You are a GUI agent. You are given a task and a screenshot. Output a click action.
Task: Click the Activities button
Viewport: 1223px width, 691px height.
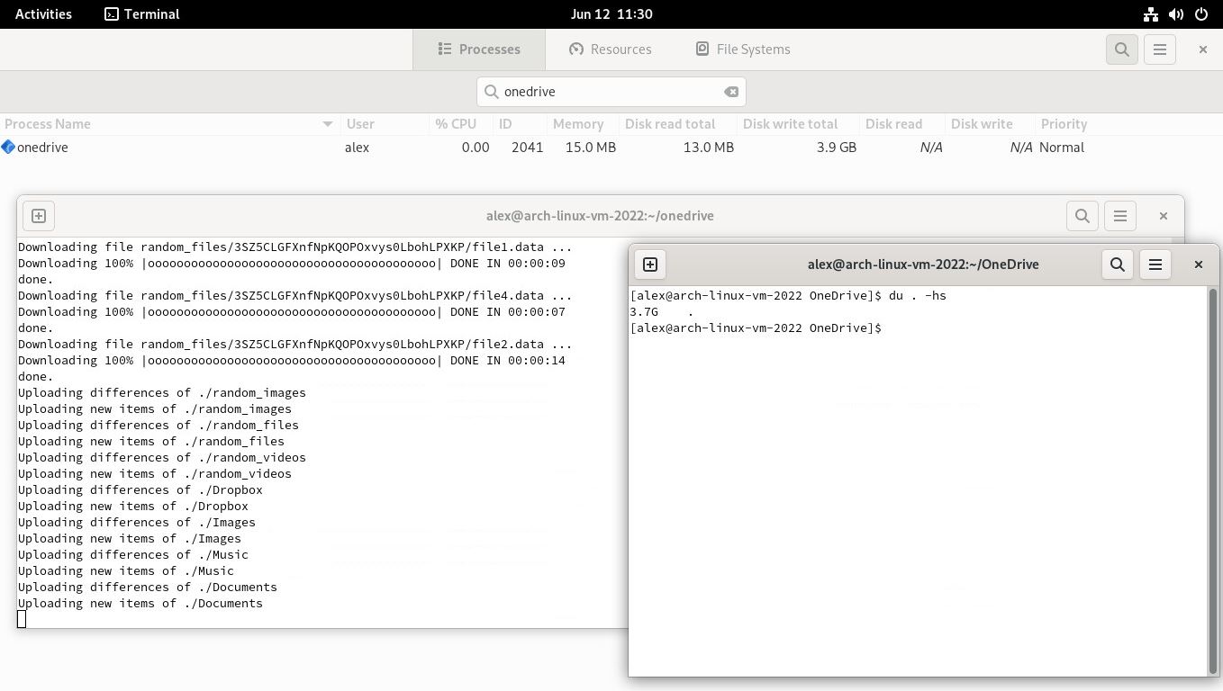42,13
